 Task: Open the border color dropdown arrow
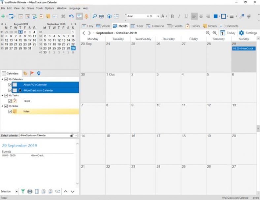coord(228,16)
